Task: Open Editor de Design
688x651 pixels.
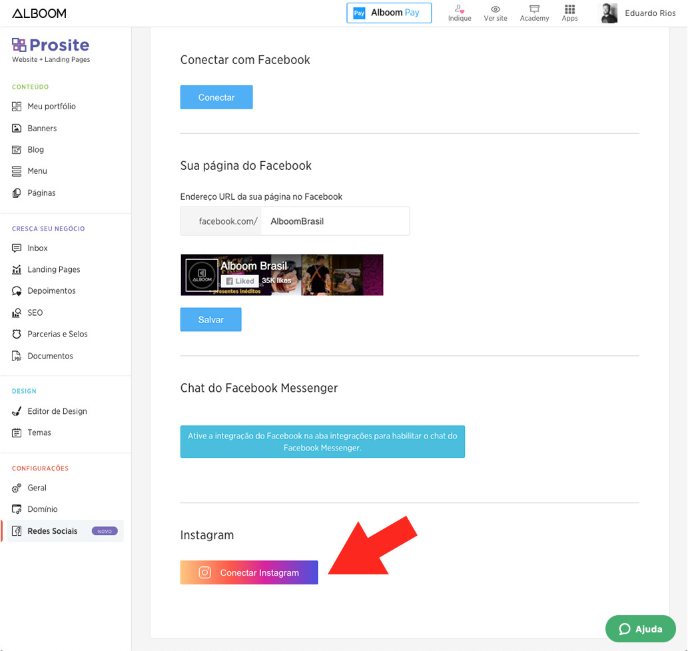Action: coord(57,411)
